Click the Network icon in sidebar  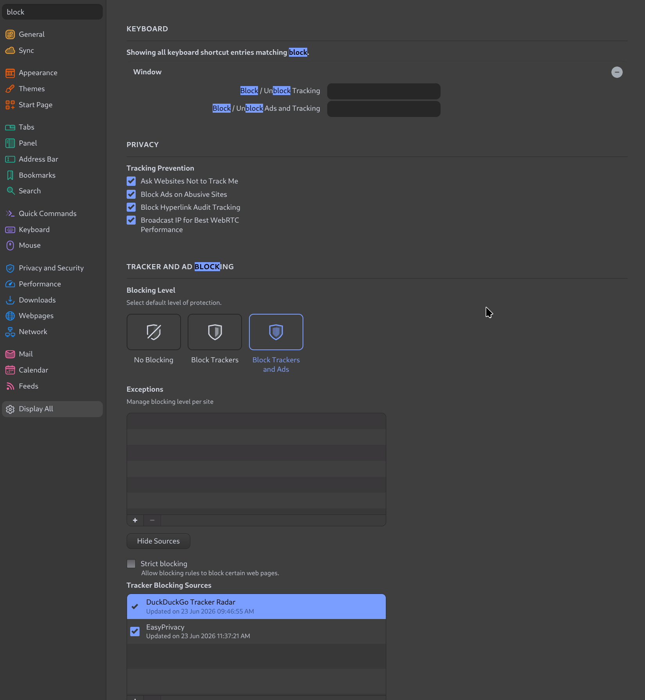pyautogui.click(x=10, y=332)
